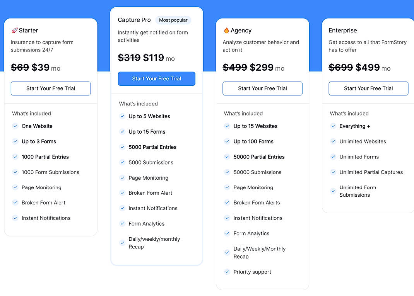Click the checkmark beside Unlimited Form Submissions
This screenshot has height=296, width=414.
click(x=333, y=191)
